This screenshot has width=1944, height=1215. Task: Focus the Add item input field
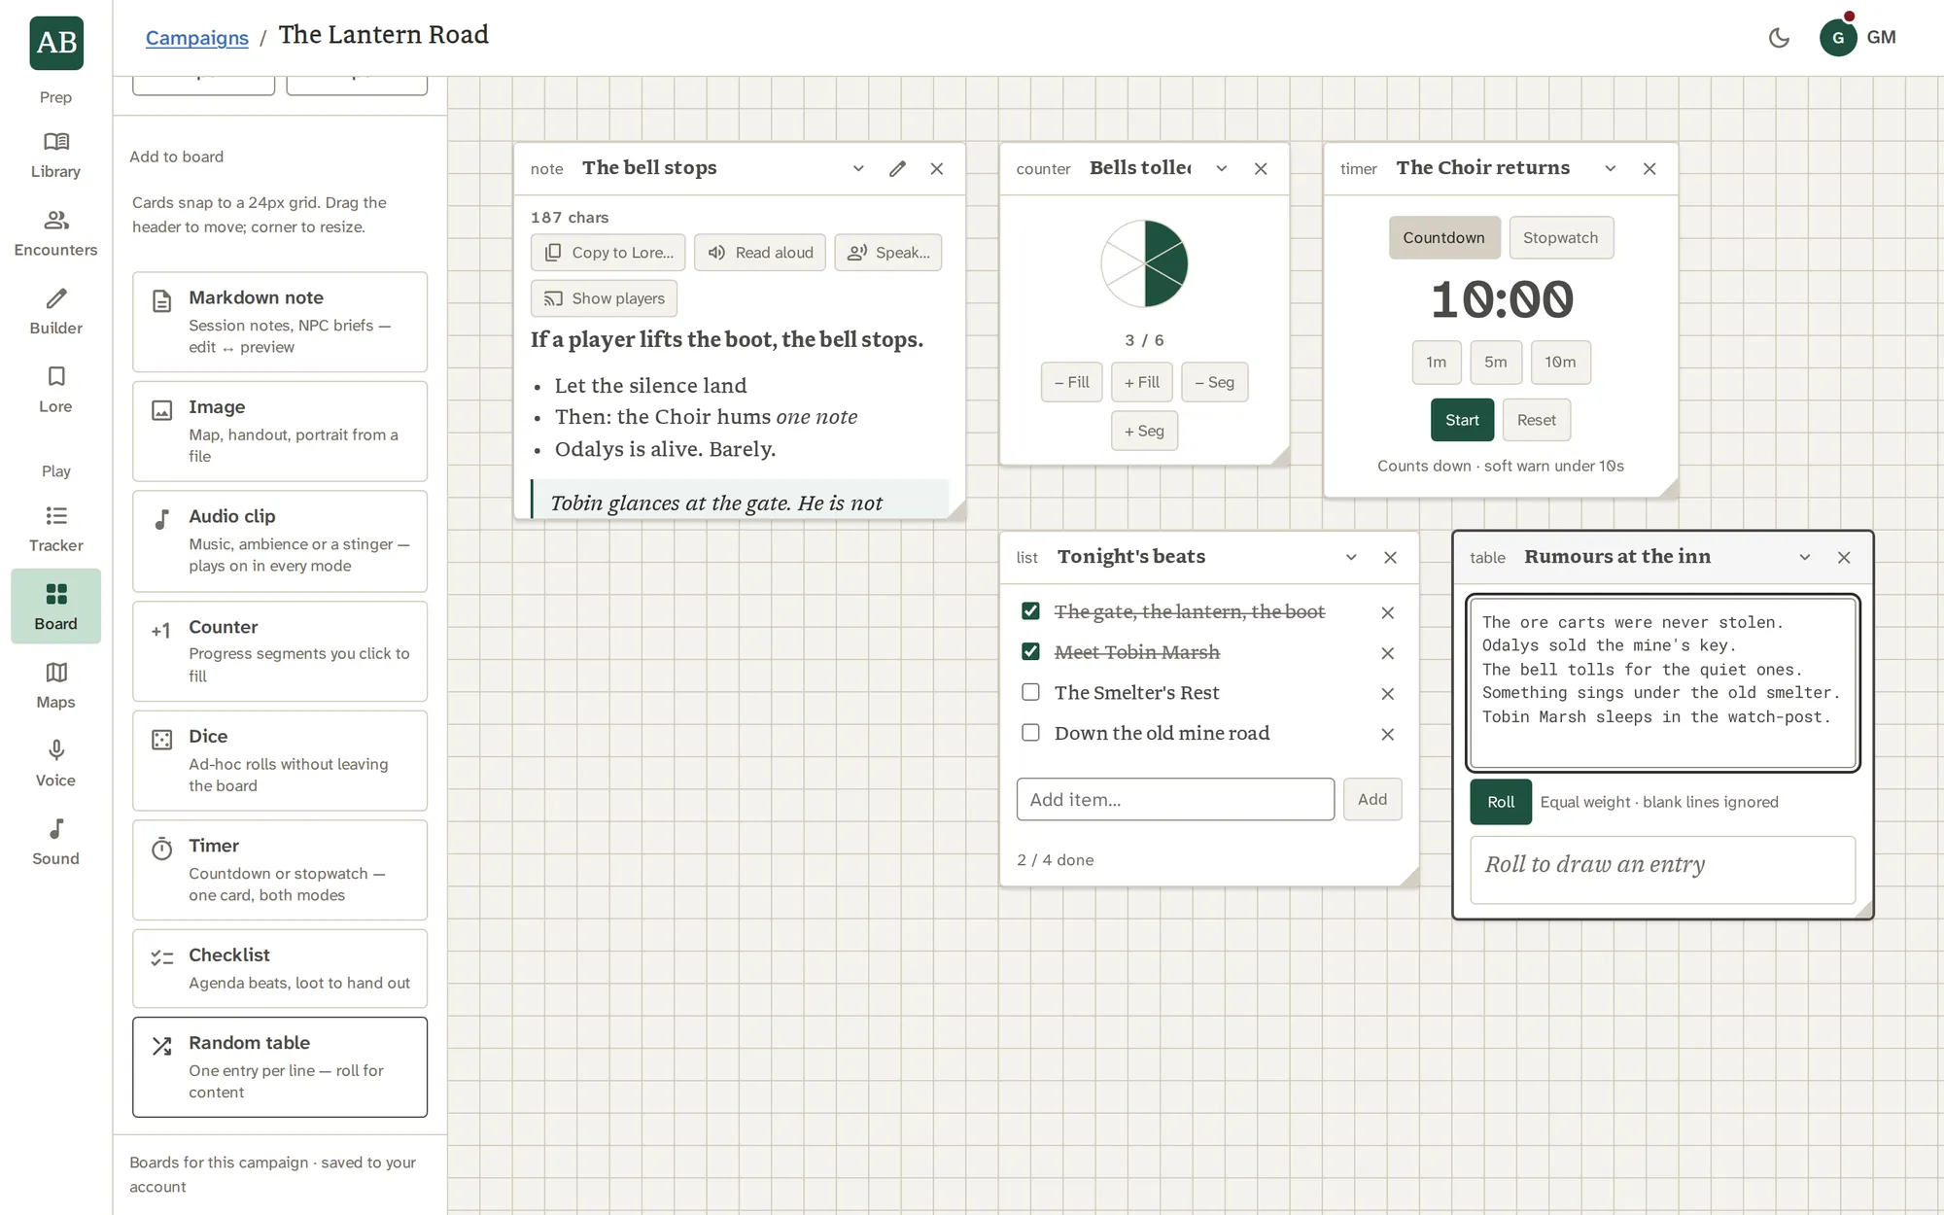[x=1175, y=799]
